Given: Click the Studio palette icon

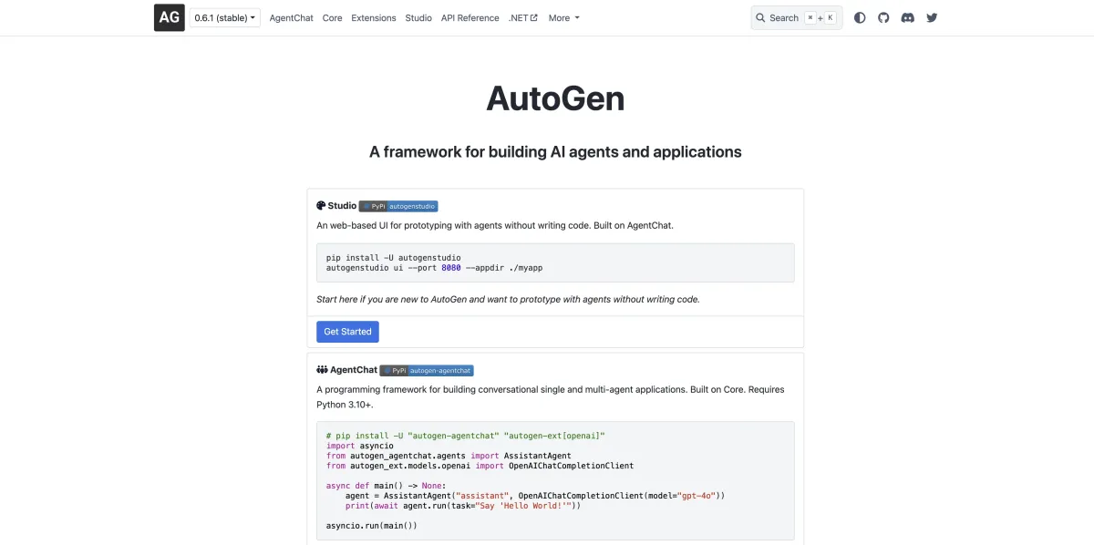Looking at the screenshot, I should (x=321, y=206).
